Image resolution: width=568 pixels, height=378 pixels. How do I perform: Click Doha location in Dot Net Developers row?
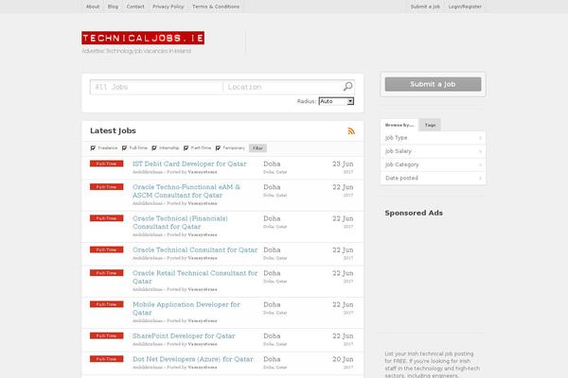[x=272, y=359]
